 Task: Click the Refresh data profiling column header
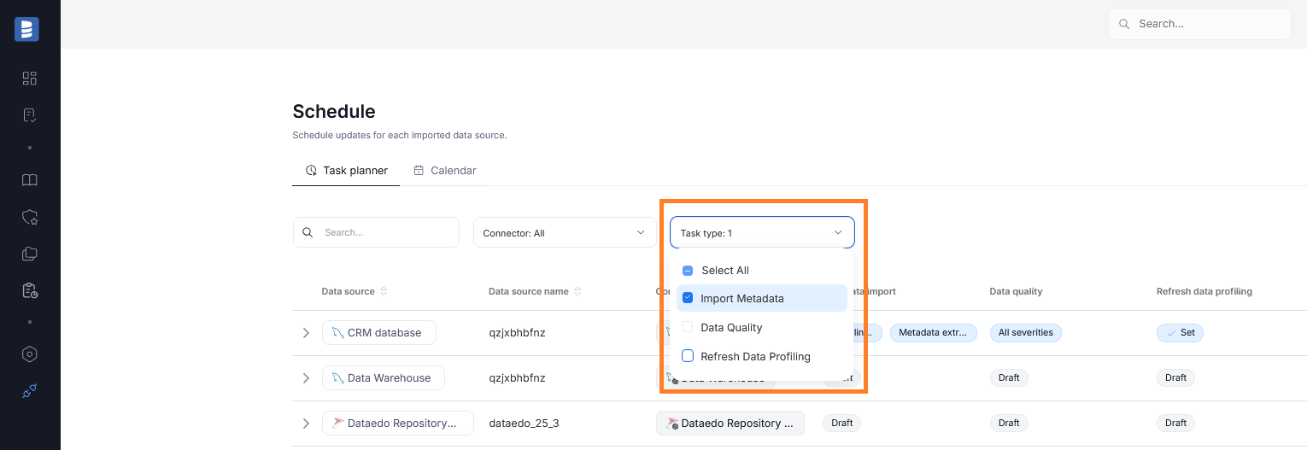click(x=1204, y=291)
